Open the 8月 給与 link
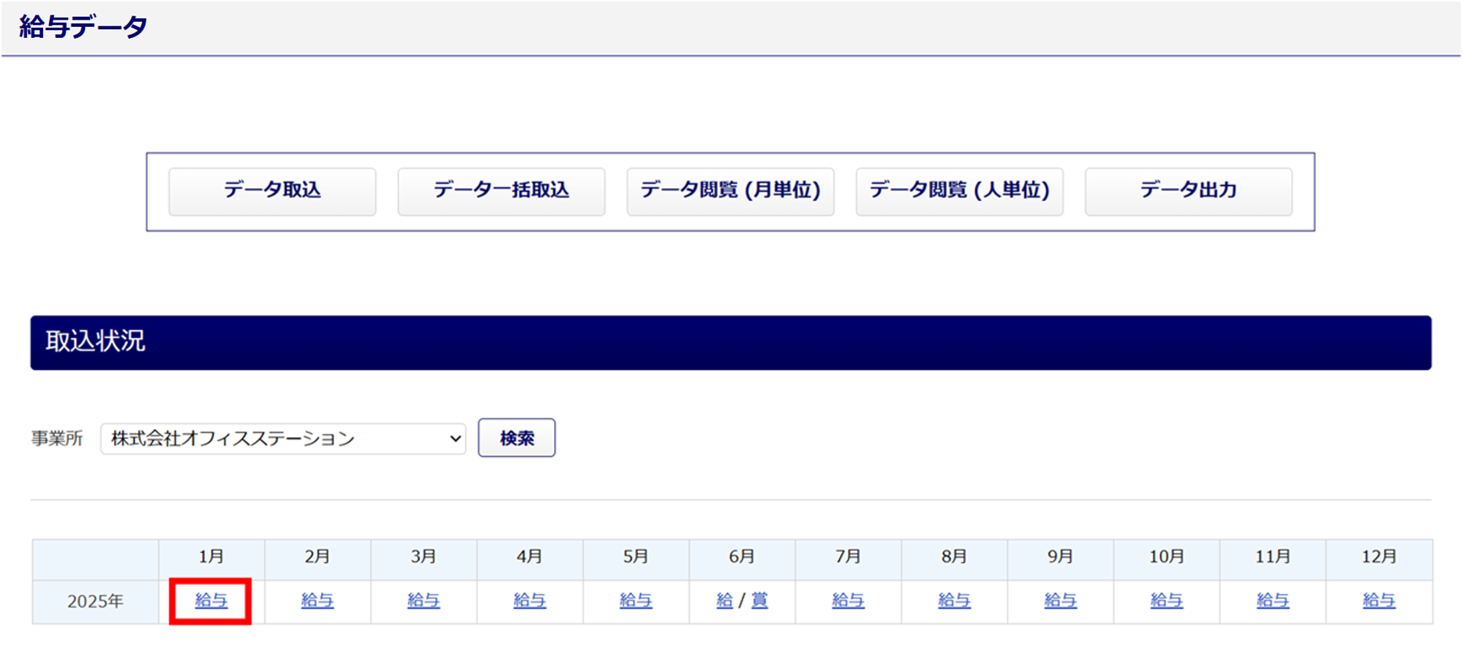1463x650 pixels. (955, 601)
